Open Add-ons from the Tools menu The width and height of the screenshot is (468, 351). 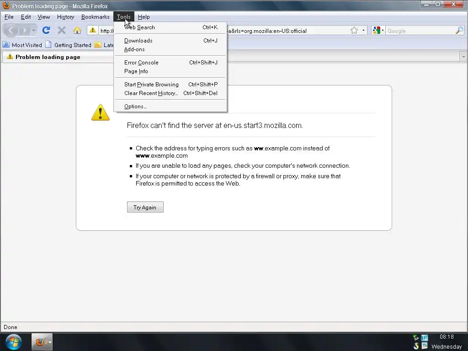tap(170, 49)
